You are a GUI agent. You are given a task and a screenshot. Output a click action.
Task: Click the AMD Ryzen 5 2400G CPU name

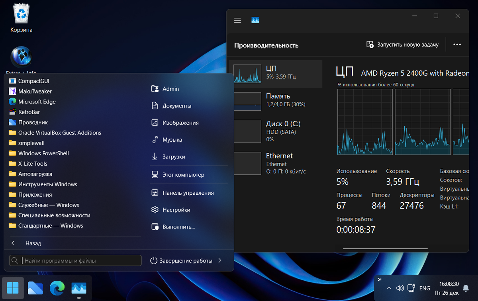point(415,73)
